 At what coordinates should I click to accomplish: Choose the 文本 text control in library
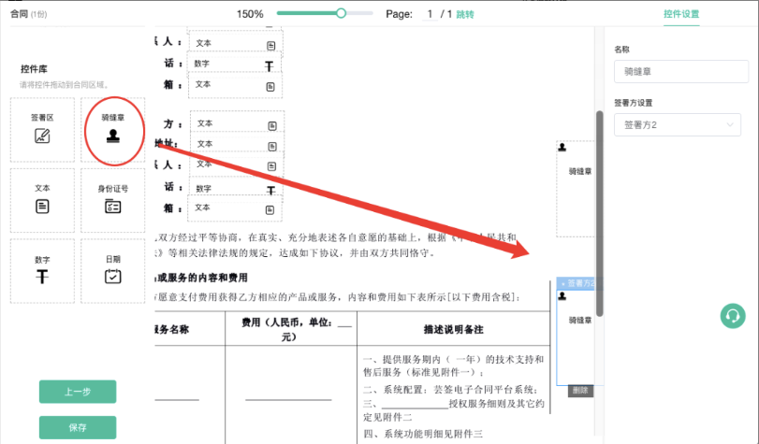(43, 199)
